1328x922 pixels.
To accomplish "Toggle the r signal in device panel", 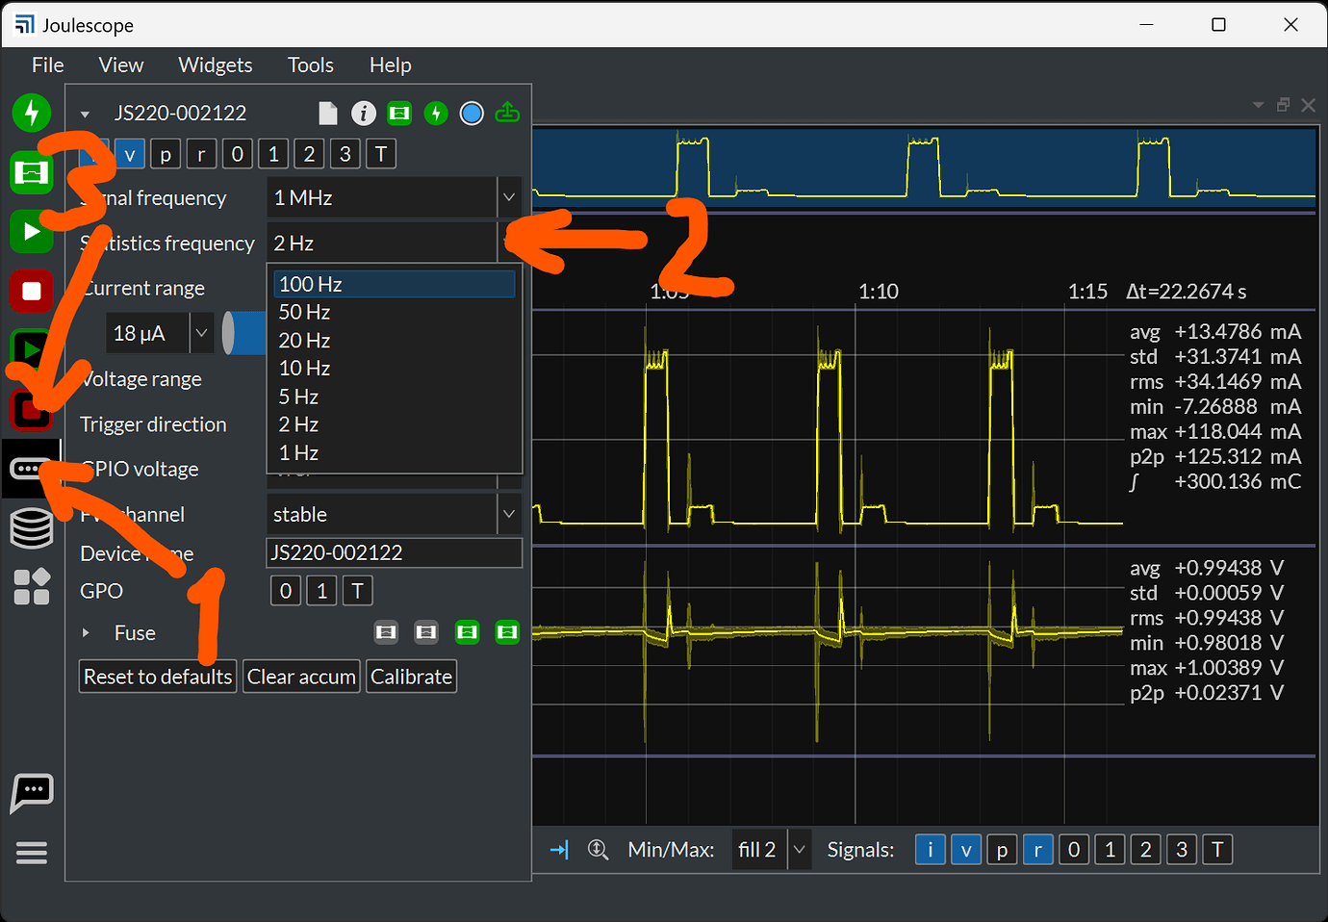I will (201, 154).
